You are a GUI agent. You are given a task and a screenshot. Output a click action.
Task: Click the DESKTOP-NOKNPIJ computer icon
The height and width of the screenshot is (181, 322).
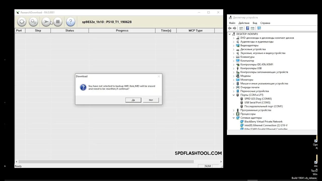234,34
